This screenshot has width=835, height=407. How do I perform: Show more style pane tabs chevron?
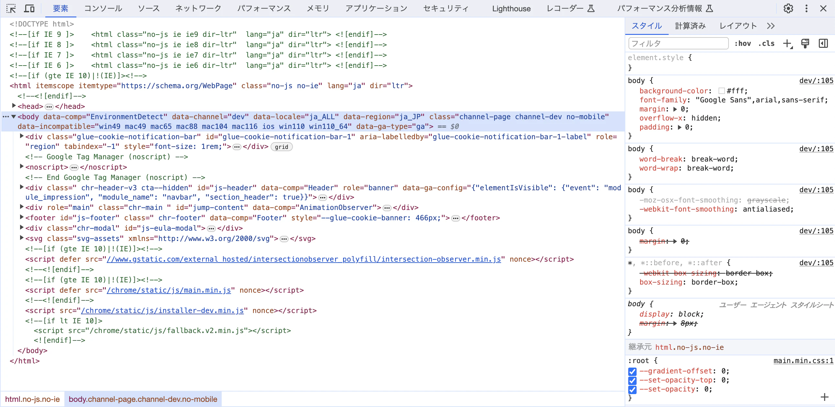(x=771, y=26)
